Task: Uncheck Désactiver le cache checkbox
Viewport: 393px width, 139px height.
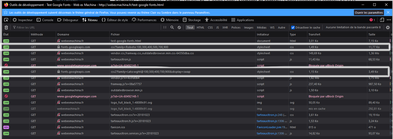Action: 293,27
